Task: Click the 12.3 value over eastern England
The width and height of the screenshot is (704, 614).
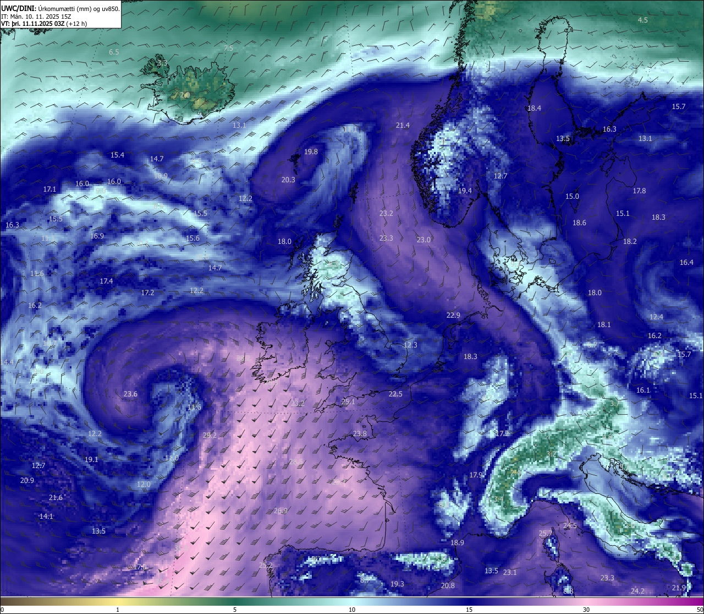Action: click(x=410, y=345)
